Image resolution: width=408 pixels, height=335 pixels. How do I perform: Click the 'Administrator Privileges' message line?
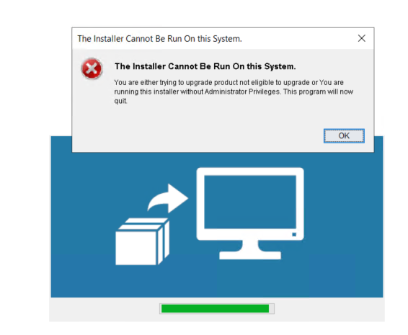(234, 91)
